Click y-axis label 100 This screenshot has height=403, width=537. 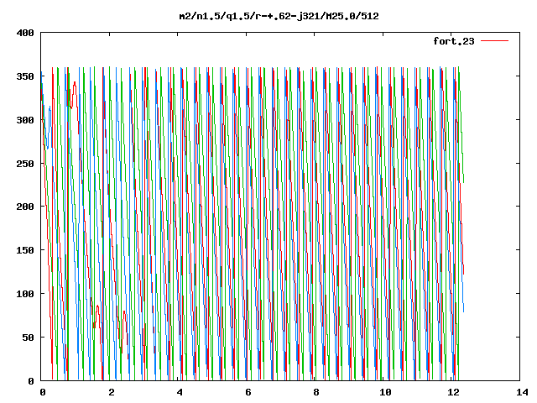tap(25, 294)
